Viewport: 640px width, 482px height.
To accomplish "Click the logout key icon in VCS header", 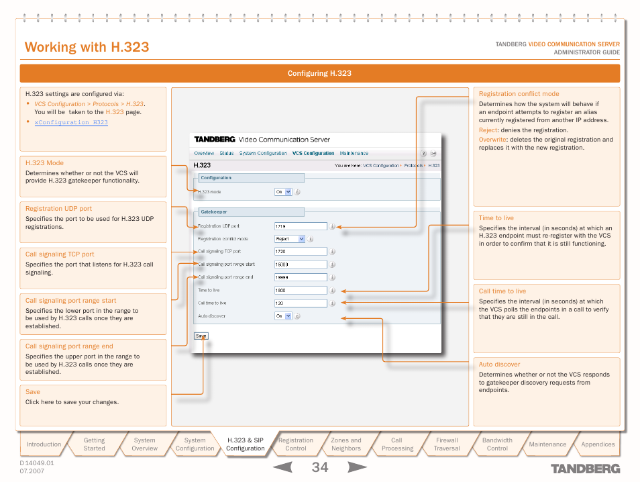I will point(433,154).
